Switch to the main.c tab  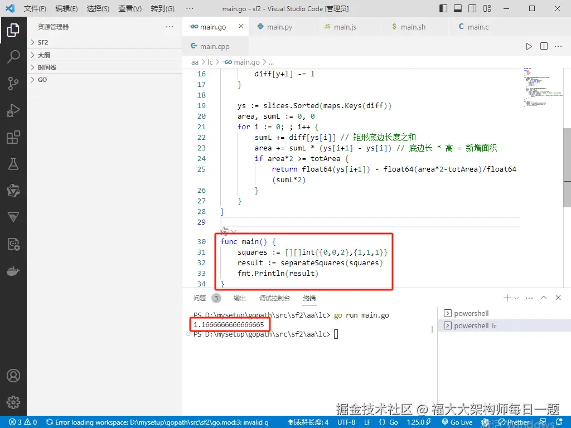(x=478, y=27)
